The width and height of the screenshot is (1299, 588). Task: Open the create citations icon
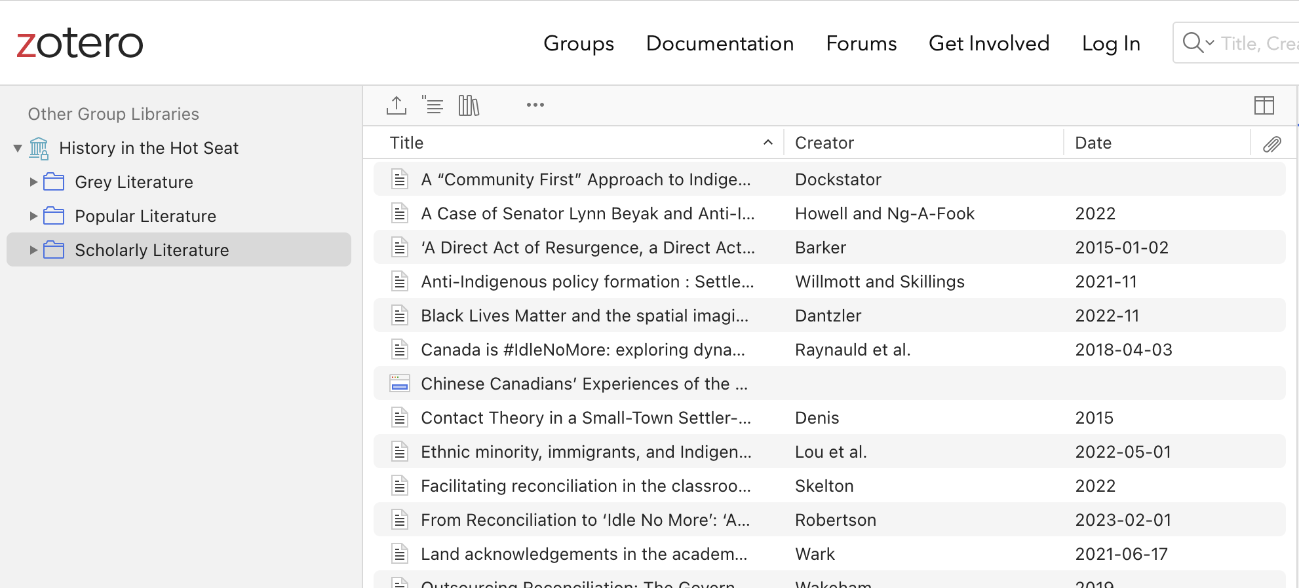coord(433,105)
